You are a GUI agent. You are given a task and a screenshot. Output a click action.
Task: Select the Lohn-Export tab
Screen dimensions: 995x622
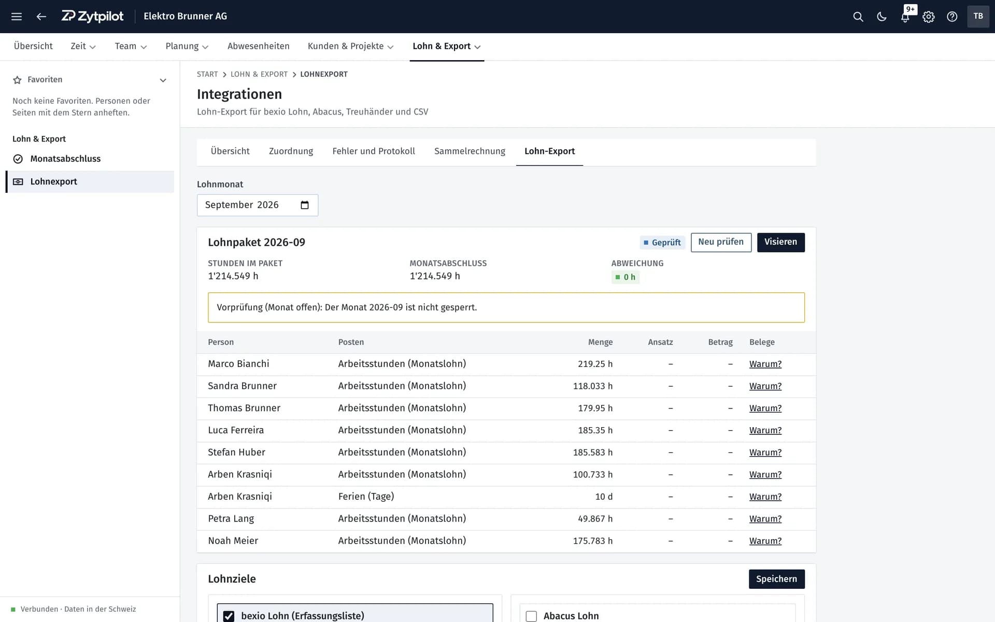tap(549, 151)
